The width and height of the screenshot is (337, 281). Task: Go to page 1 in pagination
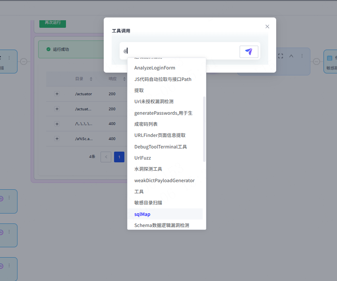tap(119, 157)
